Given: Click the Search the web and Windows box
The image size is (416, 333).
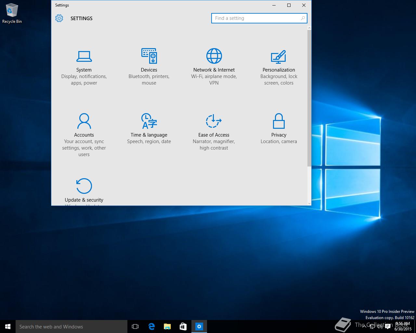Looking at the screenshot, I should point(71,326).
